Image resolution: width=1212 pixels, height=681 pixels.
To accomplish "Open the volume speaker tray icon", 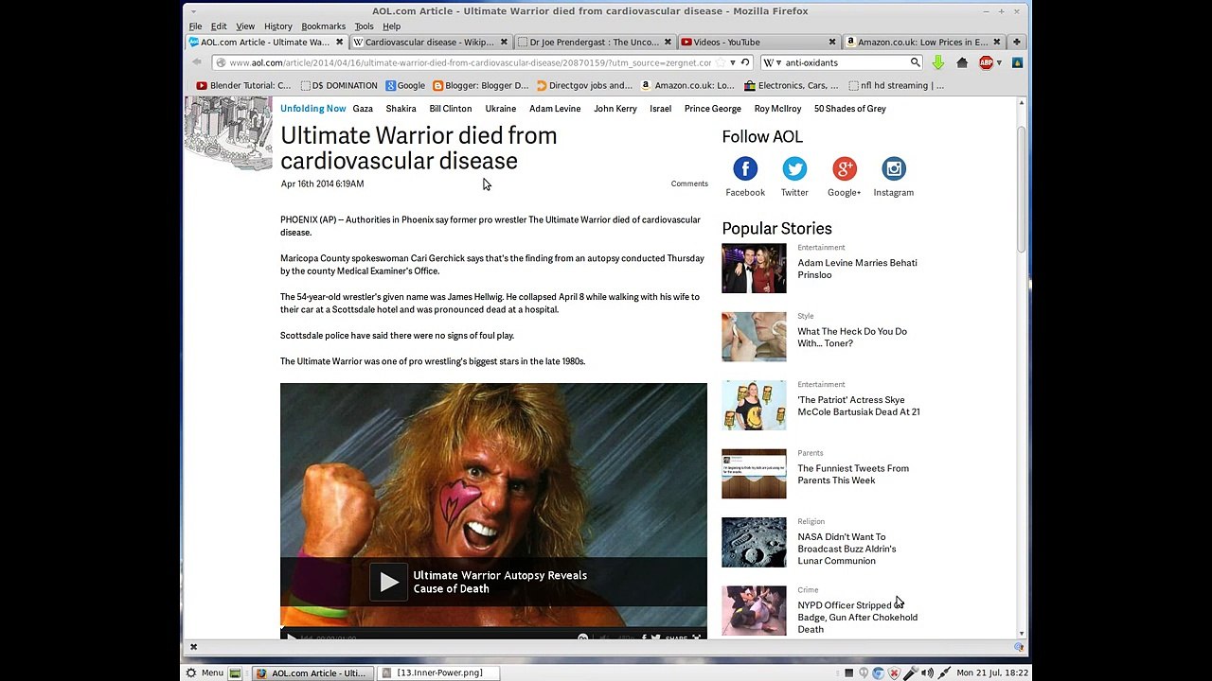I will [927, 673].
